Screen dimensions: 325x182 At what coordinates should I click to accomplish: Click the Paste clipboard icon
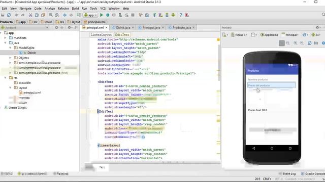click(x=43, y=15)
